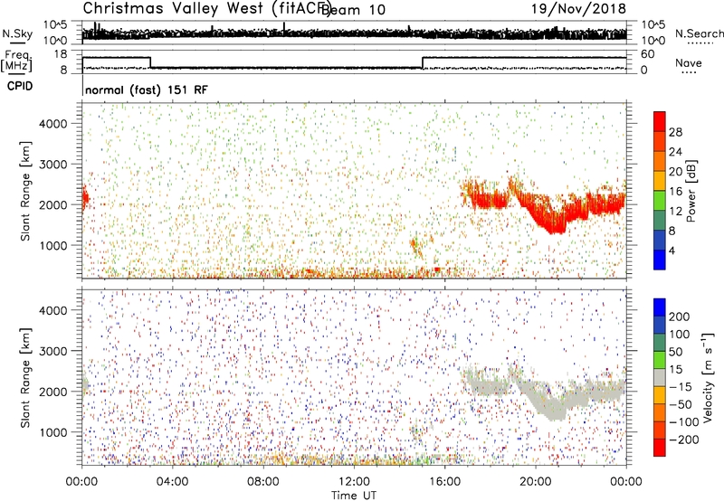Screen dimensions: 724x501
Task: Click the 'Time UT' axis label
Action: pos(354,495)
